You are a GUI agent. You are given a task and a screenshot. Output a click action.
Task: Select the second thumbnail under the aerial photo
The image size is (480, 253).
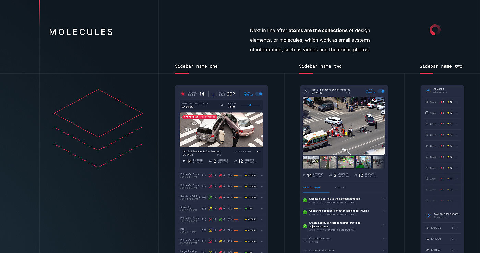click(328, 162)
